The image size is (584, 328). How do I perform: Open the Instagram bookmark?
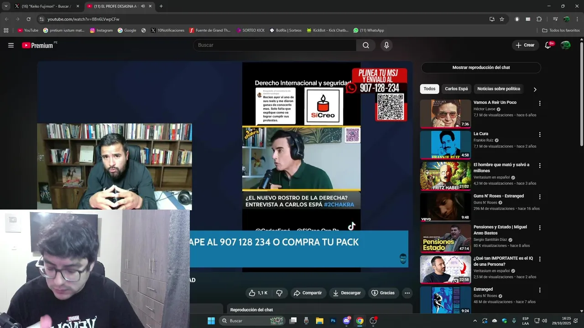101,31
